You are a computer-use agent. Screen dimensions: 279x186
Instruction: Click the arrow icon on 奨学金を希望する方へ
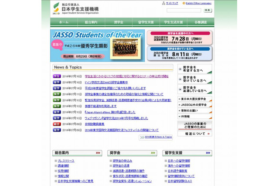click(180, 69)
